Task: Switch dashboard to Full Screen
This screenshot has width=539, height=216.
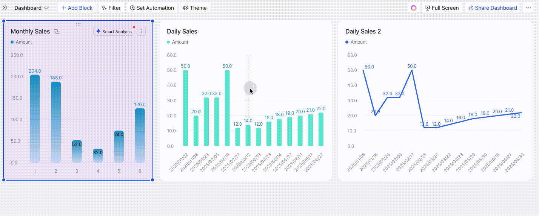Action: click(442, 8)
